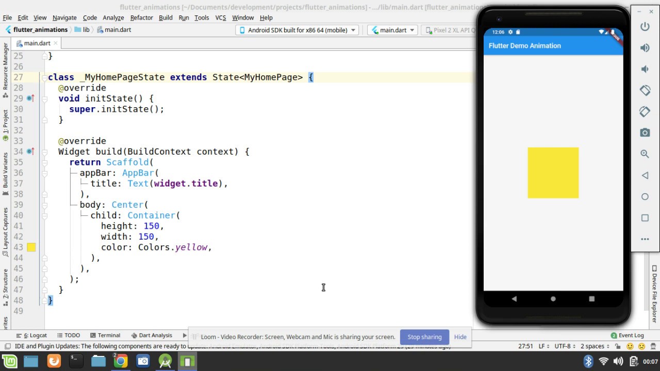This screenshot has width=660, height=371.
Task: Click Stop sharing in Loom bar
Action: pyautogui.click(x=424, y=337)
